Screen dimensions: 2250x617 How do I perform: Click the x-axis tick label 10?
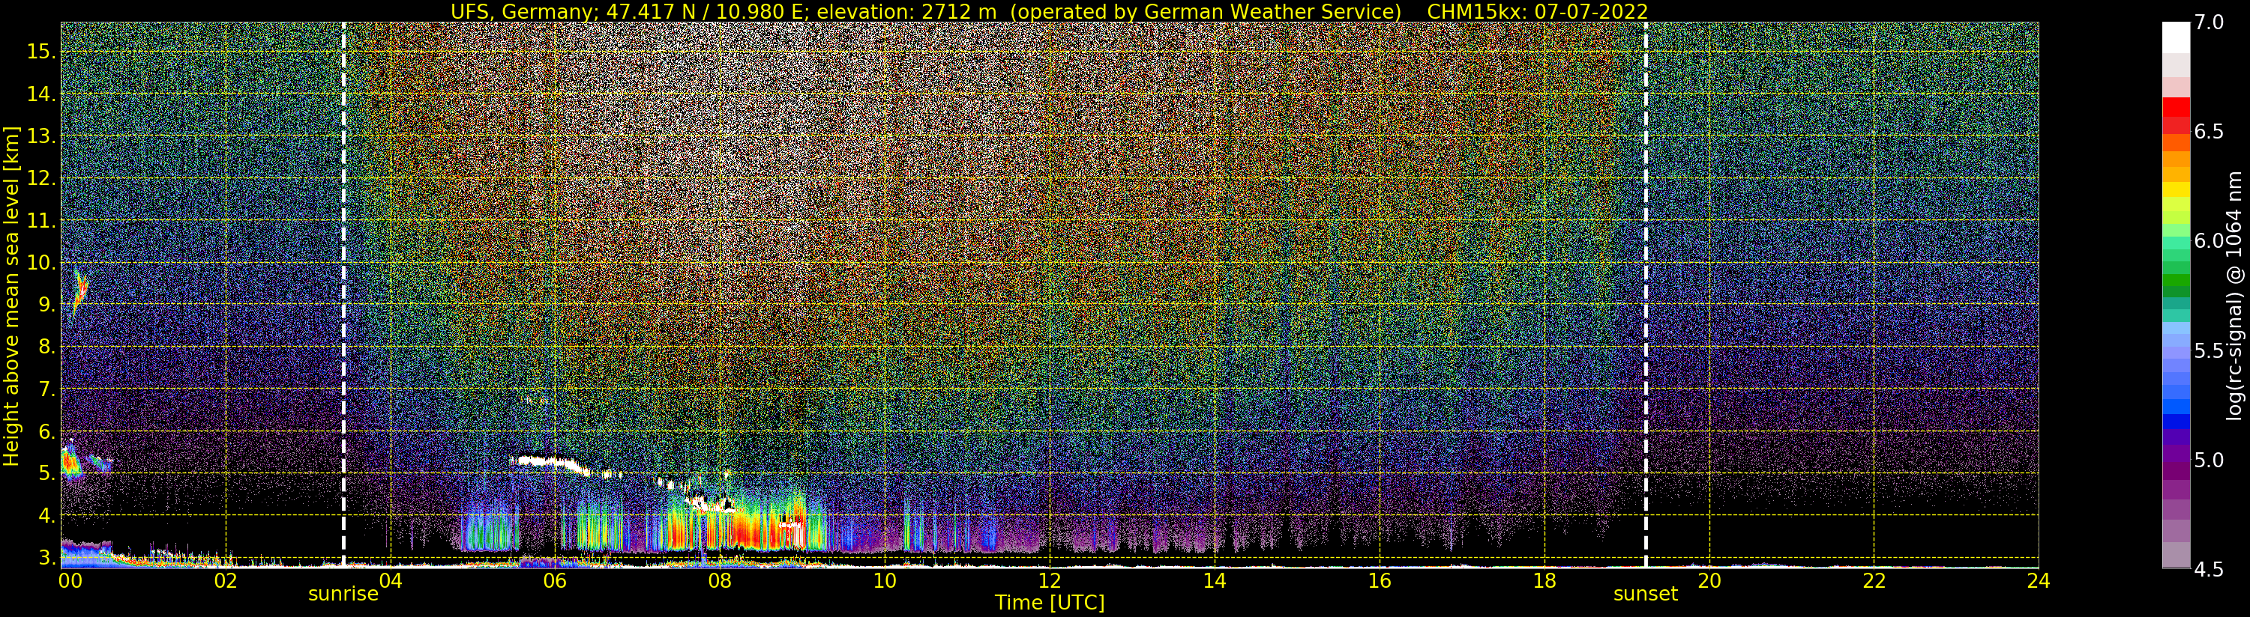[x=885, y=581]
